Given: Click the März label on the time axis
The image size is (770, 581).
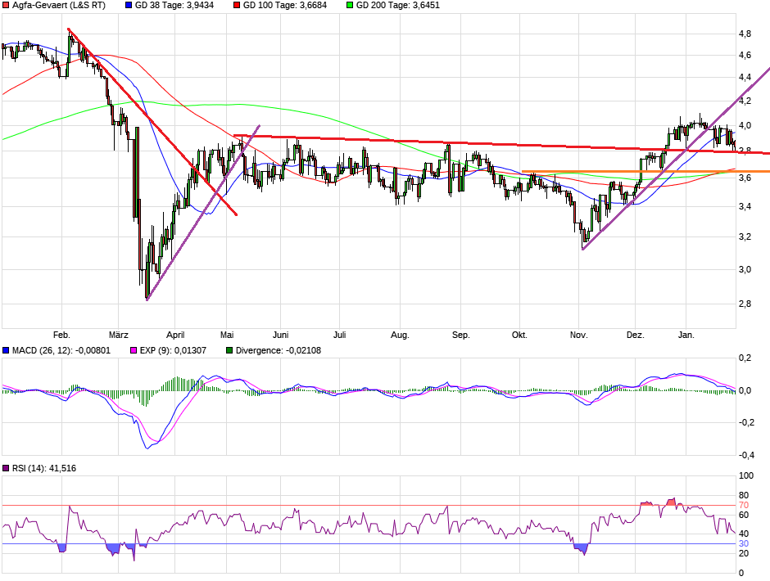Looking at the screenshot, I should tap(119, 335).
